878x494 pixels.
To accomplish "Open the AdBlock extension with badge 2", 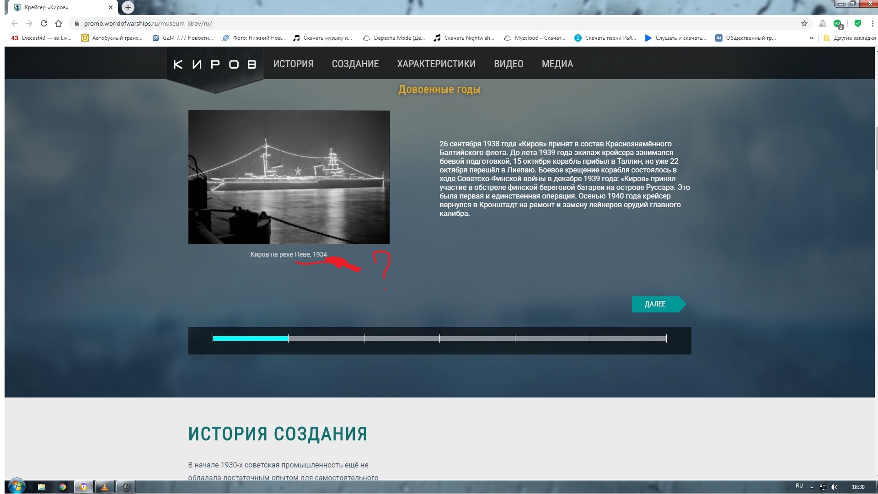I will pyautogui.click(x=838, y=24).
